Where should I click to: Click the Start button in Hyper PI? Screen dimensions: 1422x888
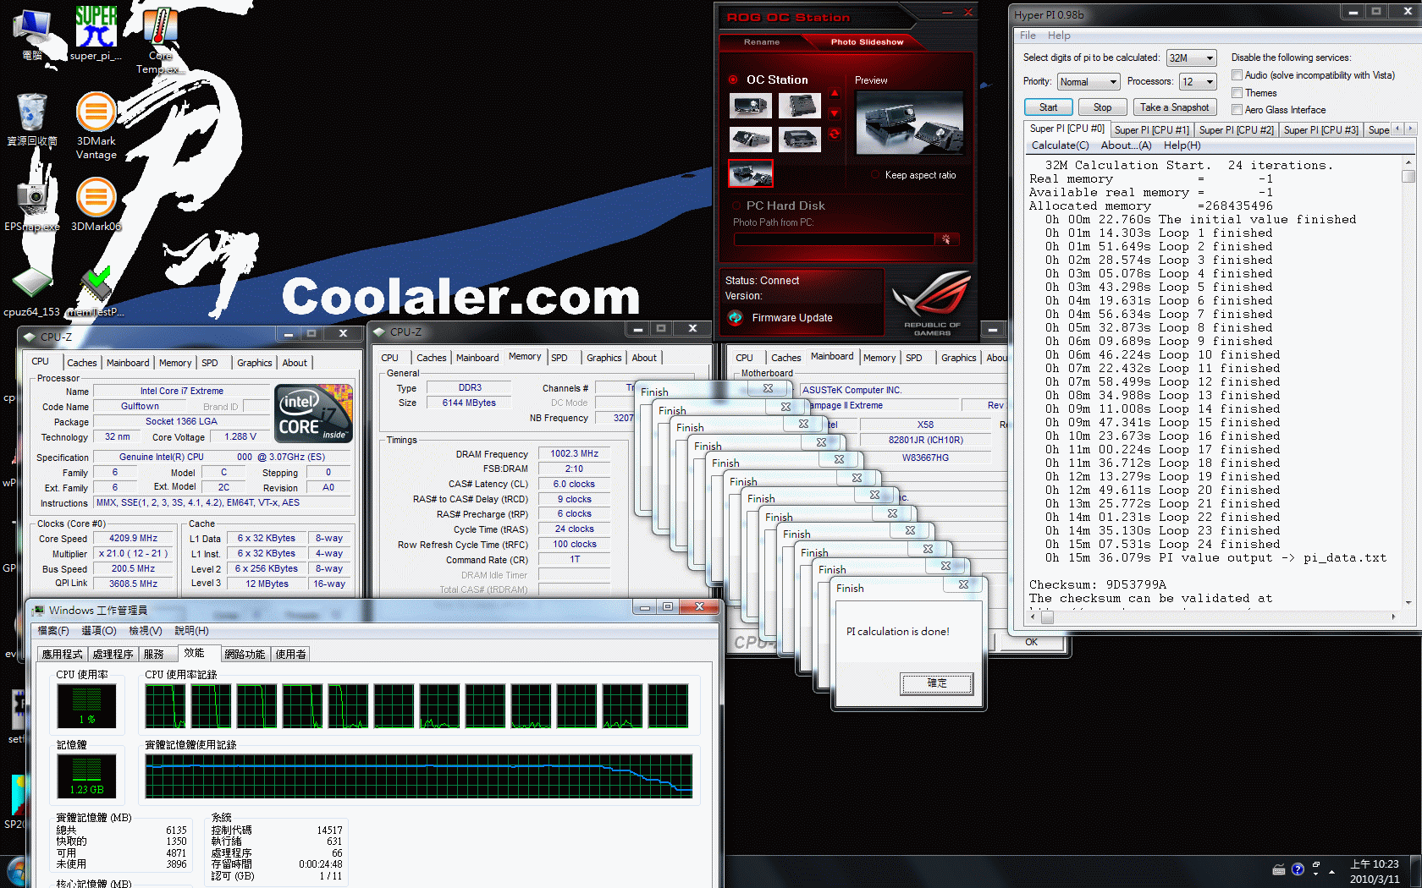(1048, 107)
